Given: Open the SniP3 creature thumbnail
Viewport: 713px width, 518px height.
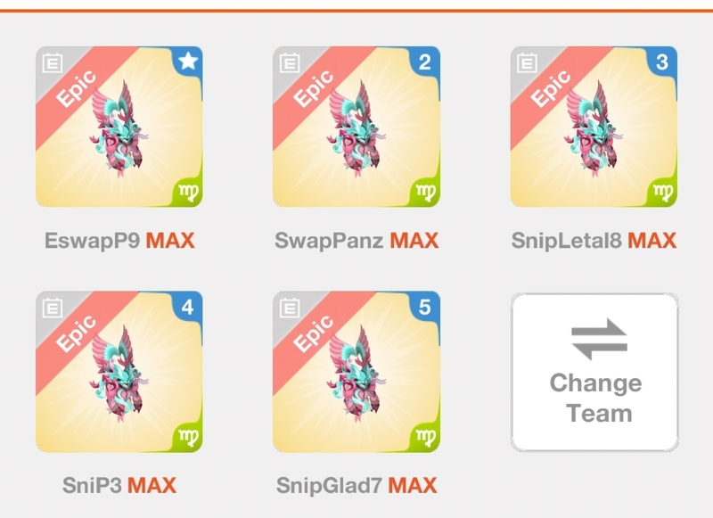Looking at the screenshot, I should pos(119,373).
